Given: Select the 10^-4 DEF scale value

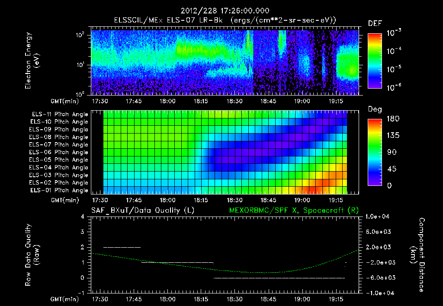Looking at the screenshot, I should click(x=394, y=51).
